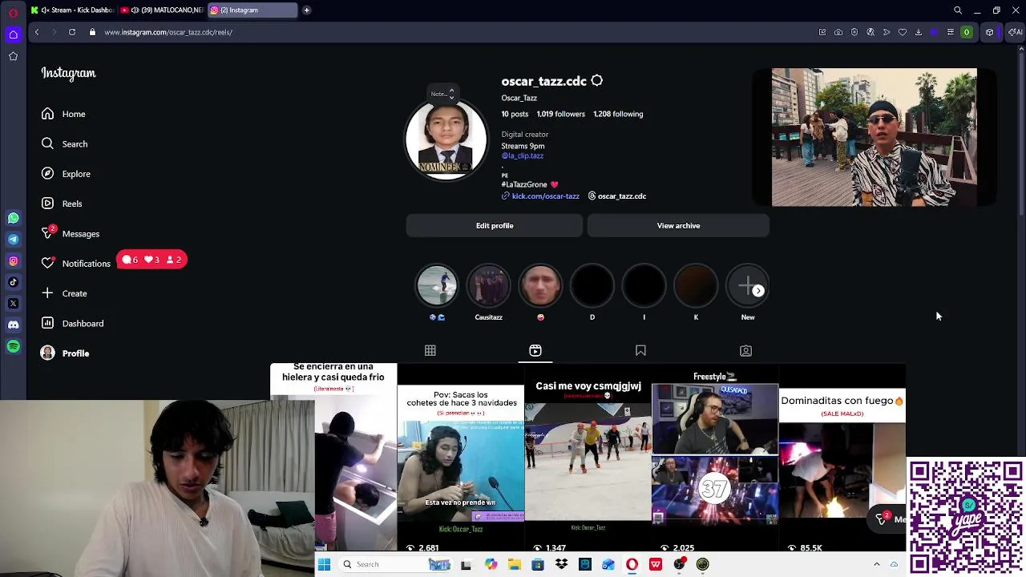Open Messages in the sidebar
Screen dimensions: 1026x577
click(71, 233)
